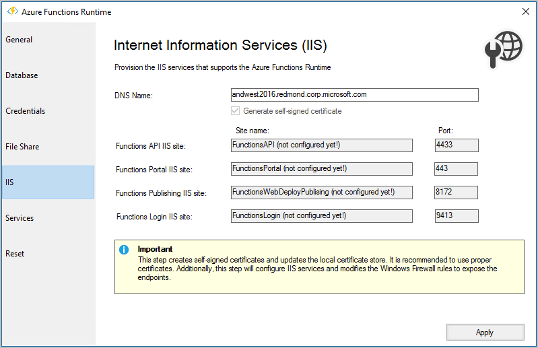Click the 'Internet Information Services (IIS)' heading

coord(220,45)
